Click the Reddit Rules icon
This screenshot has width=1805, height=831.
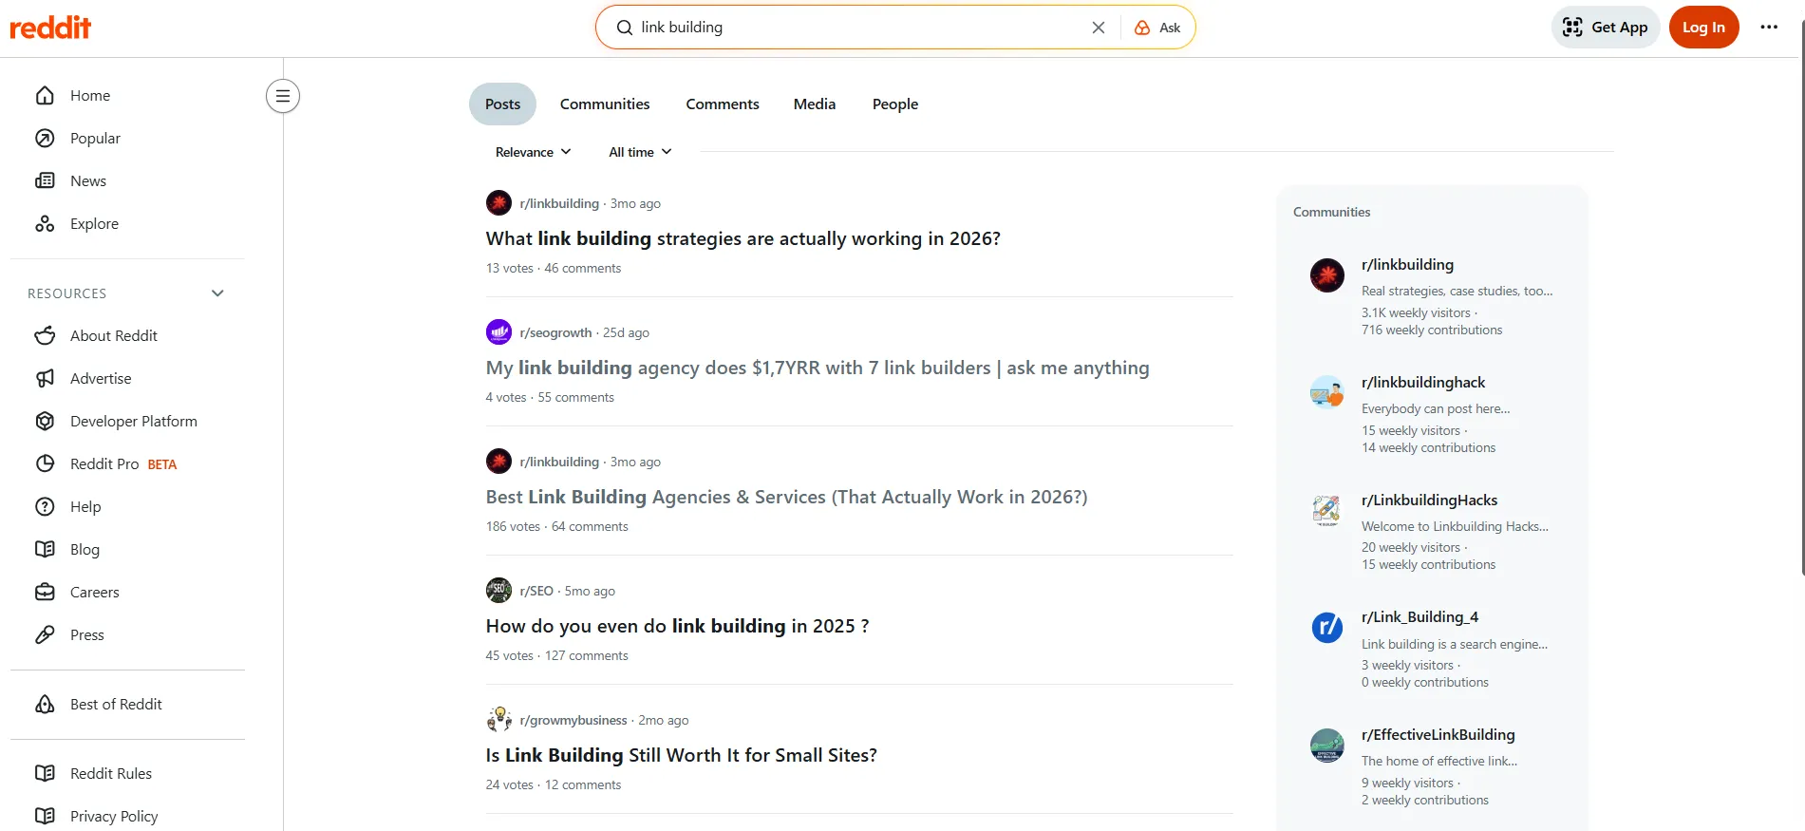coord(45,774)
